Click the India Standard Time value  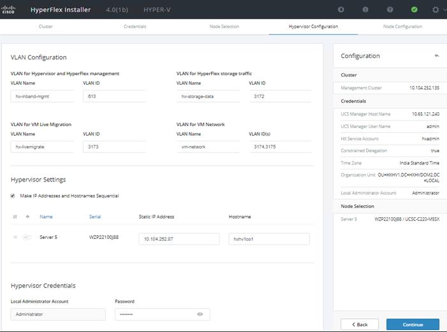click(x=420, y=163)
